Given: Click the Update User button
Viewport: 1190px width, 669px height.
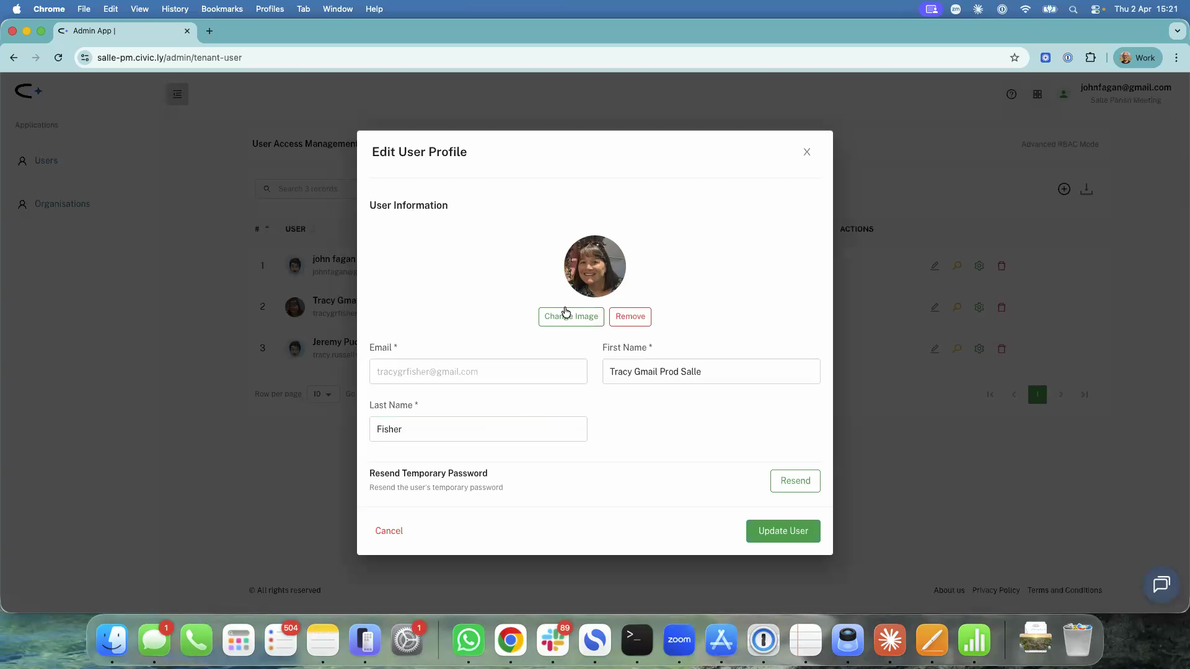Looking at the screenshot, I should 783,531.
